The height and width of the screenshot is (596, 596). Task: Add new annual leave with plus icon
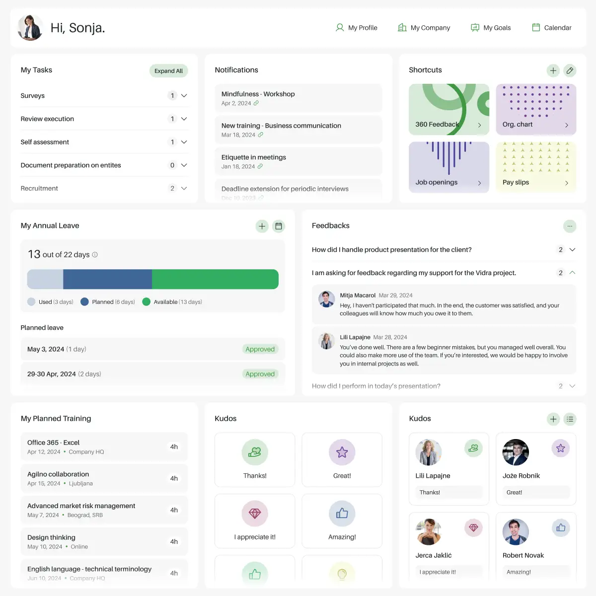pos(262,226)
